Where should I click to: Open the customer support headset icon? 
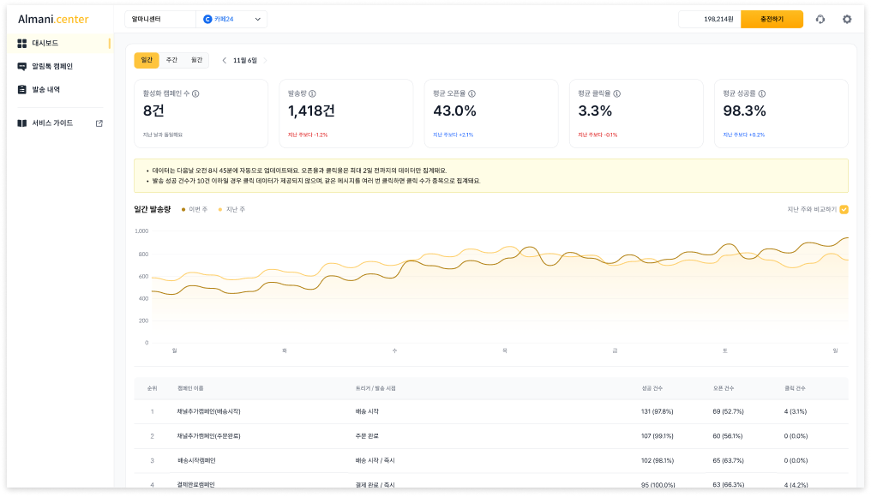pyautogui.click(x=820, y=19)
